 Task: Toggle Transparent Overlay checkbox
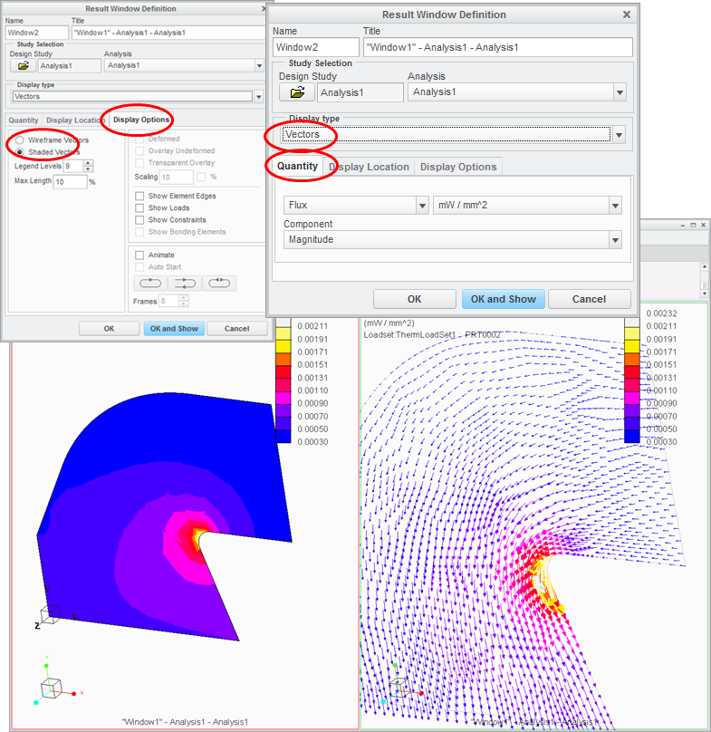coord(139,163)
